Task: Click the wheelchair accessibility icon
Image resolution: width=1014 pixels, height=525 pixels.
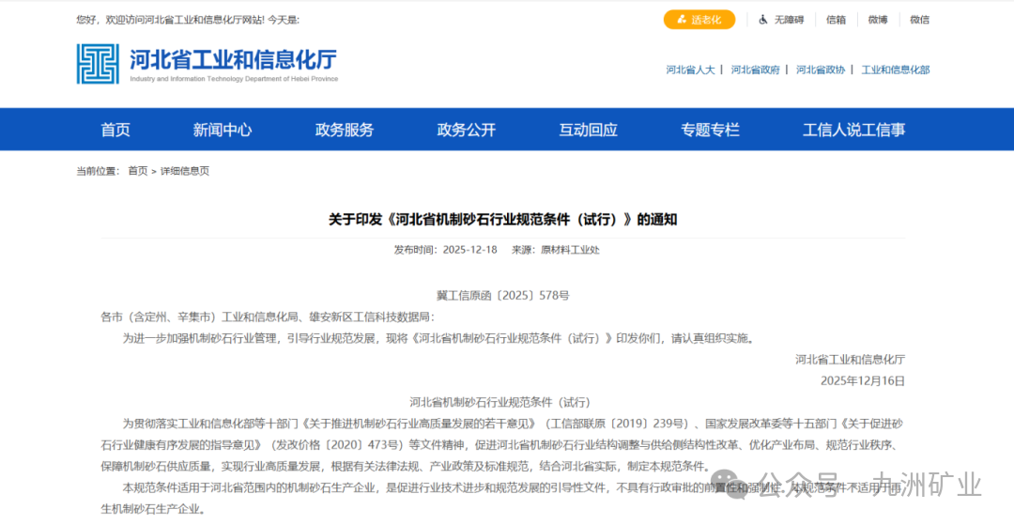Action: [x=763, y=20]
